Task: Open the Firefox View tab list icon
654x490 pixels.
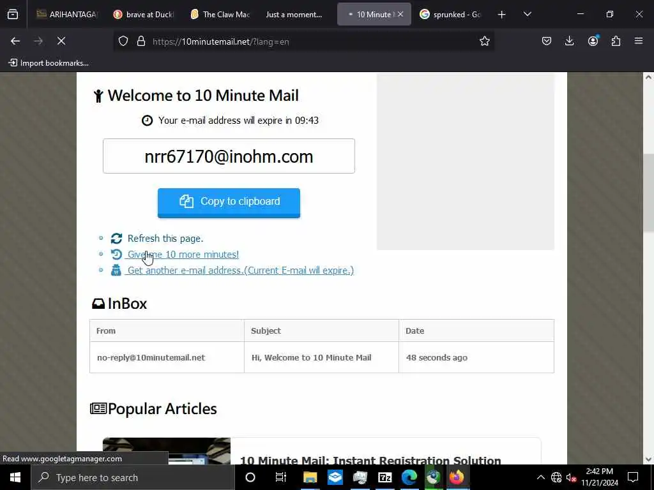Action: 13,15
